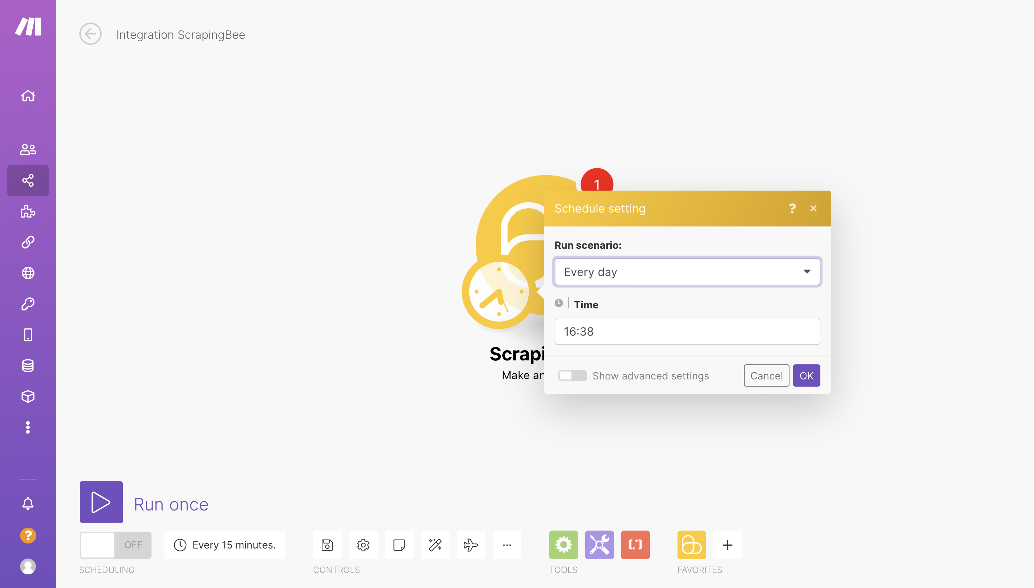
Task: Click the key or secrets icon
Action: (x=28, y=304)
